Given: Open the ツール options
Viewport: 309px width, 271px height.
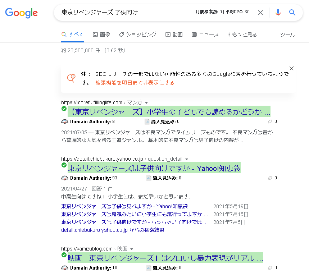Looking at the screenshot, I should pos(287,35).
